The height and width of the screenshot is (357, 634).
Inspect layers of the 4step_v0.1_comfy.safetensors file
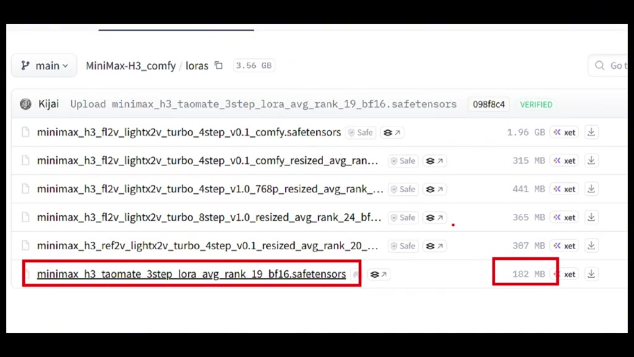(x=392, y=133)
